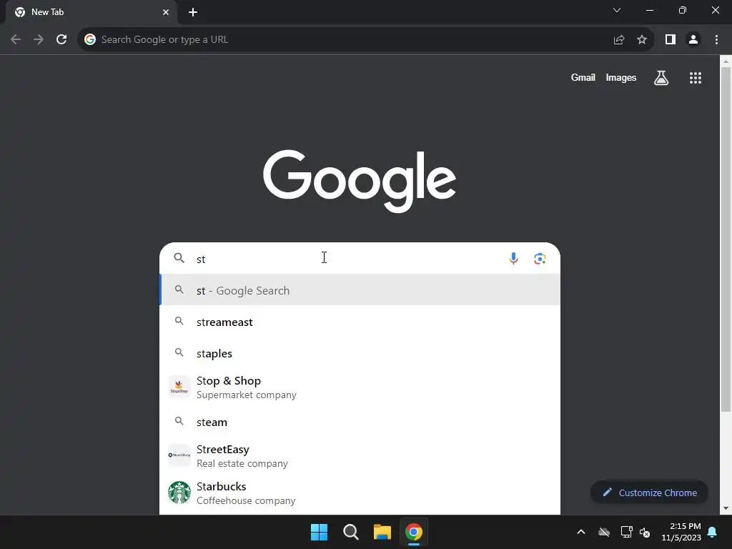
Task: Close the New Tab tab
Action: click(x=166, y=12)
